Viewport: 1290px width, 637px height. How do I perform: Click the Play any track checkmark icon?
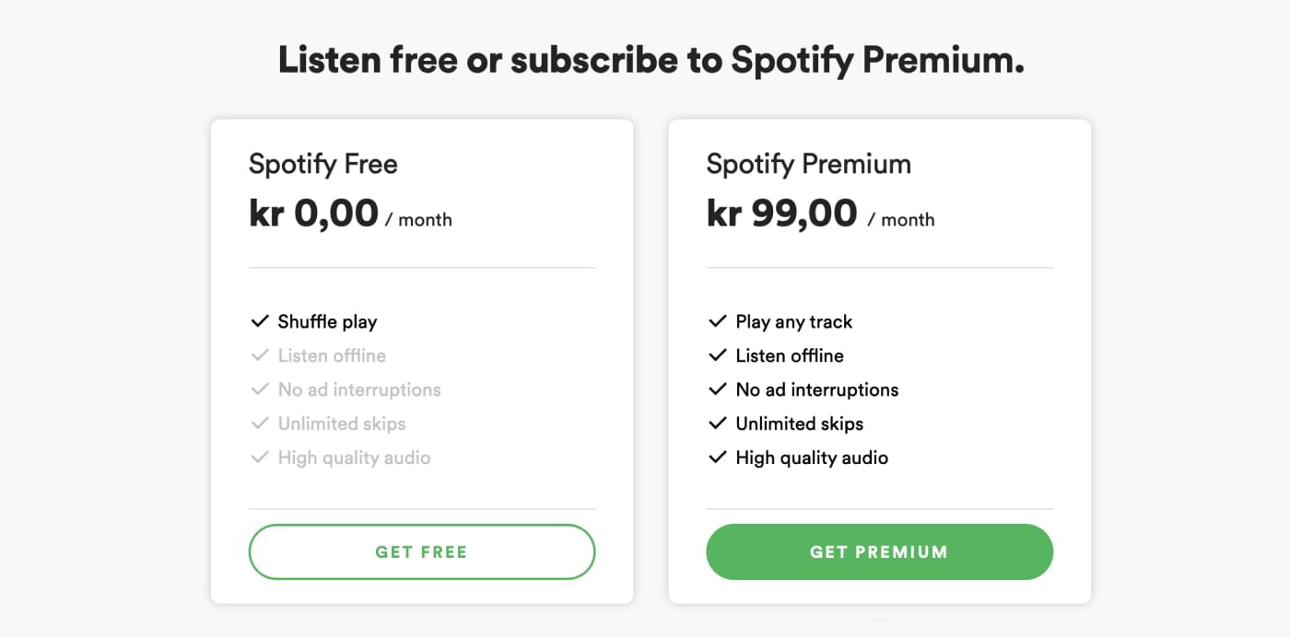717,321
